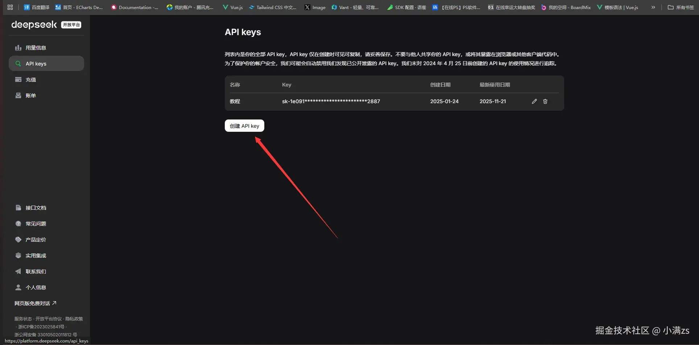This screenshot has width=699, height=345.
Task: Open the 浙公网安备 33010502011812 号 link
Action: (46, 335)
